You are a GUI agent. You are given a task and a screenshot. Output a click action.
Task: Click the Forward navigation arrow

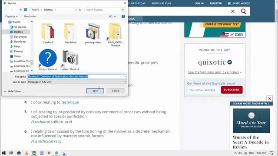tap(12, 10)
